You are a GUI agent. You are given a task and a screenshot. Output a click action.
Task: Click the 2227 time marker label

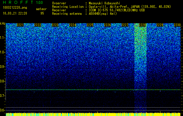pyautogui.click(x=125, y=25)
